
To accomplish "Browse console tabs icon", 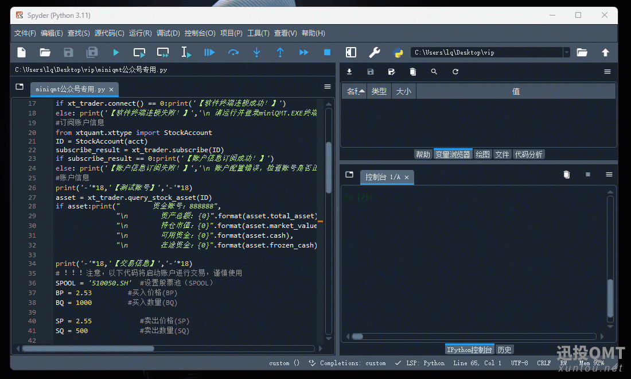I will click(349, 175).
